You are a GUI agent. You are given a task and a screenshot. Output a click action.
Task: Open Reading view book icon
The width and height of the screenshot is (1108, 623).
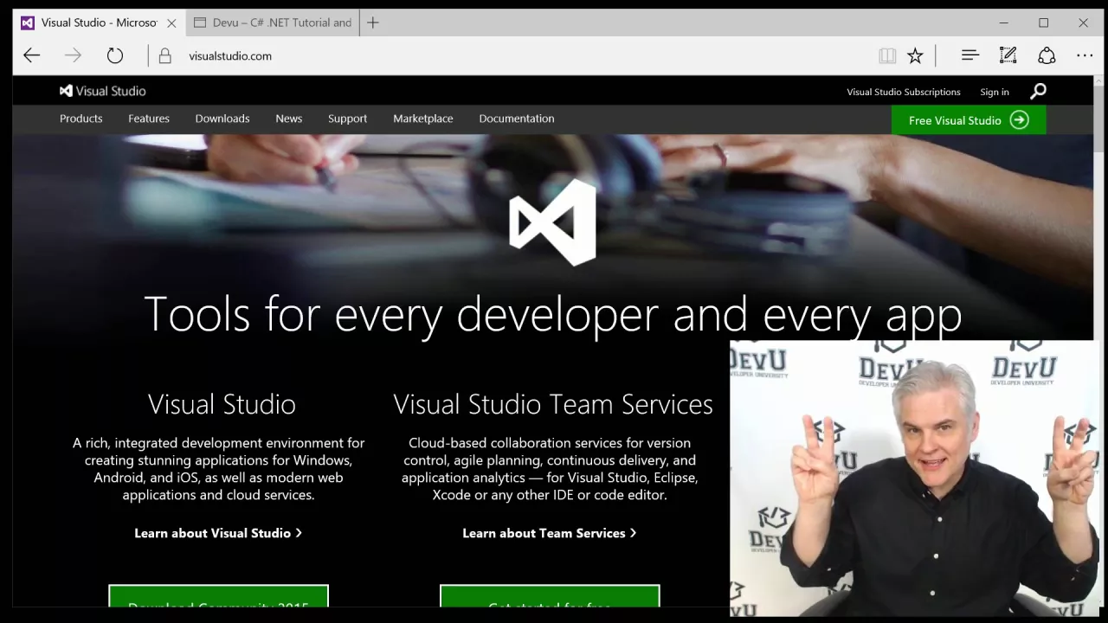(x=887, y=55)
